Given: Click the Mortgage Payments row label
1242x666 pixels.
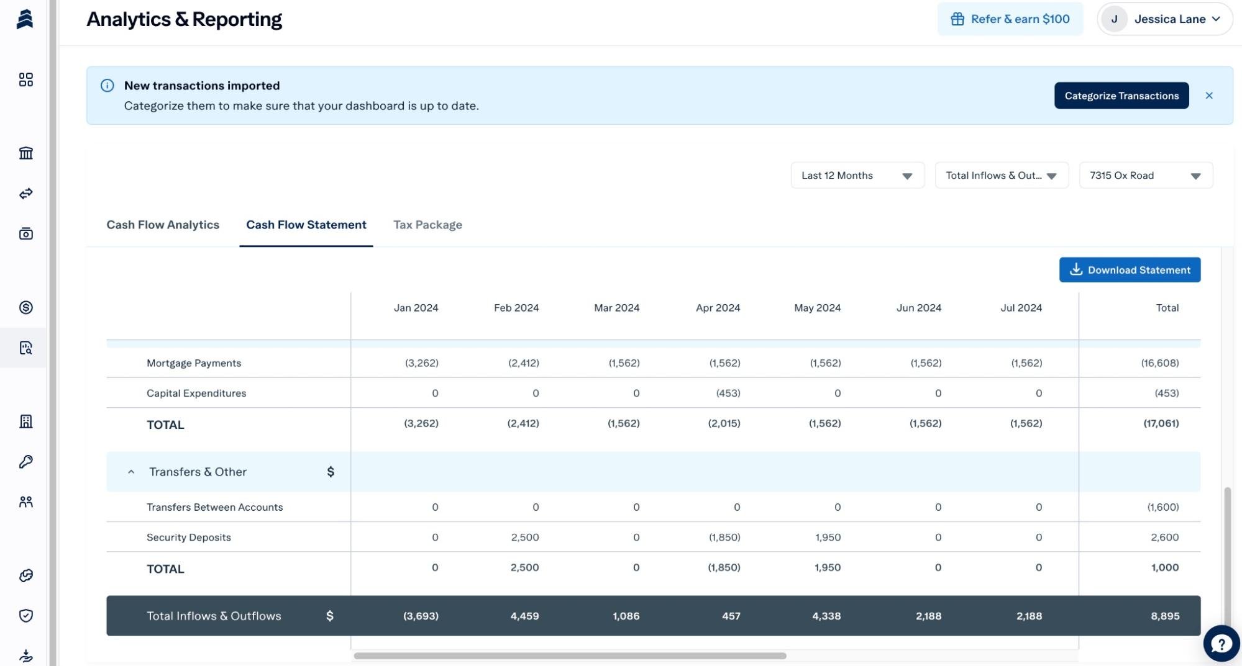Looking at the screenshot, I should click(194, 363).
